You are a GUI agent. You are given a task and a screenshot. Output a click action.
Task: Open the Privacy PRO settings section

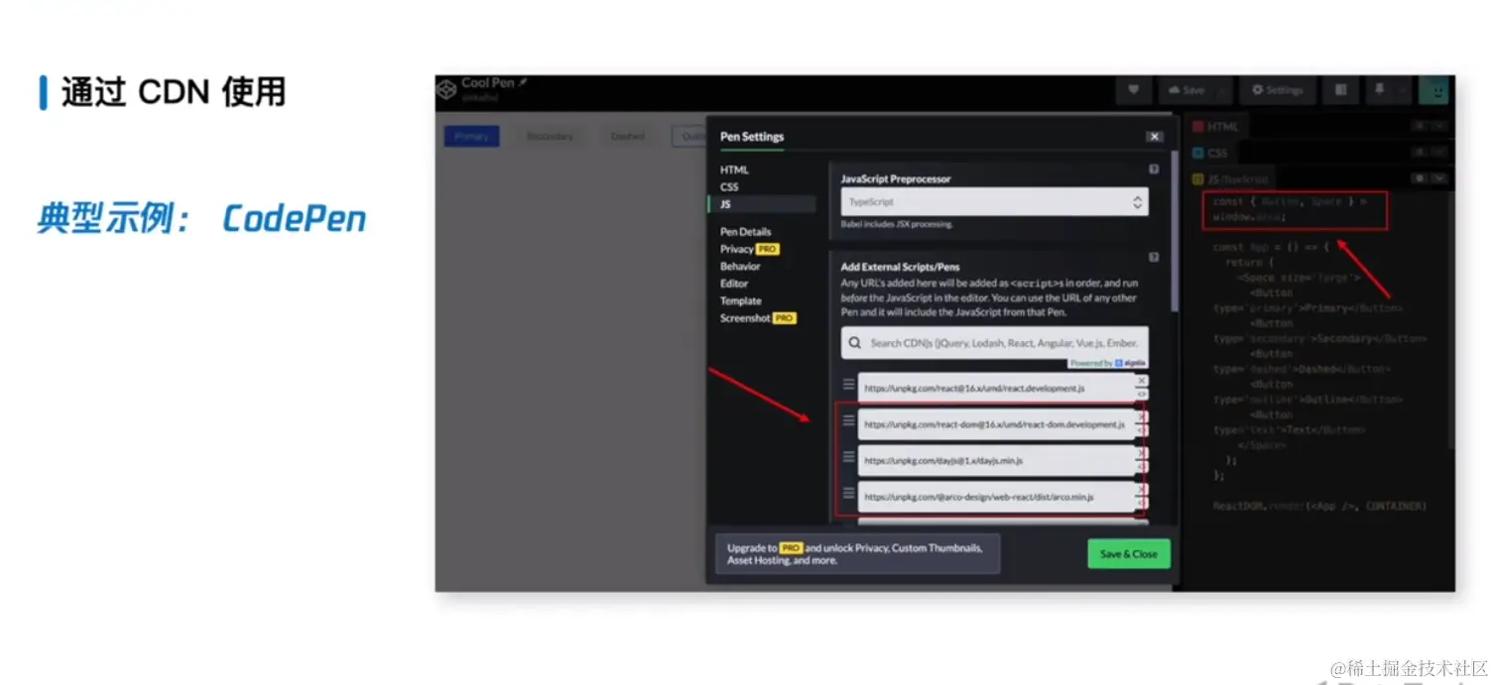pos(749,249)
